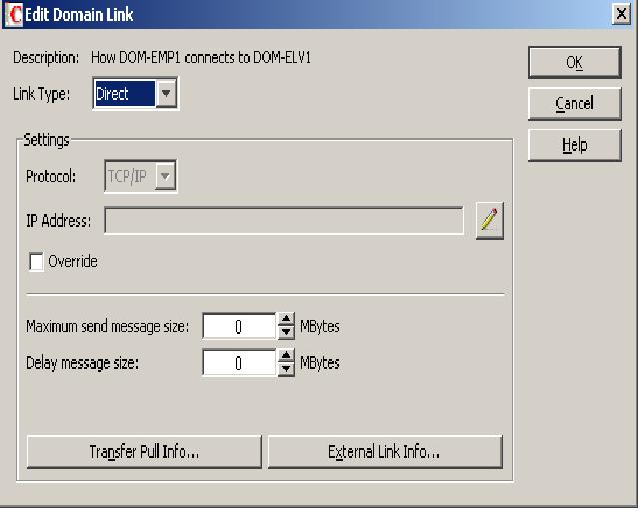Focus the Maximum send message size field
Viewport: 639px width, 511px height.
[239, 326]
